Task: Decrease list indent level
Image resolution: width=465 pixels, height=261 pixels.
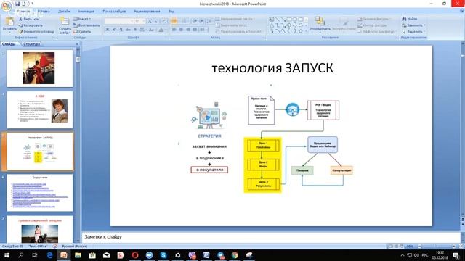Action: pyautogui.click(x=195, y=21)
